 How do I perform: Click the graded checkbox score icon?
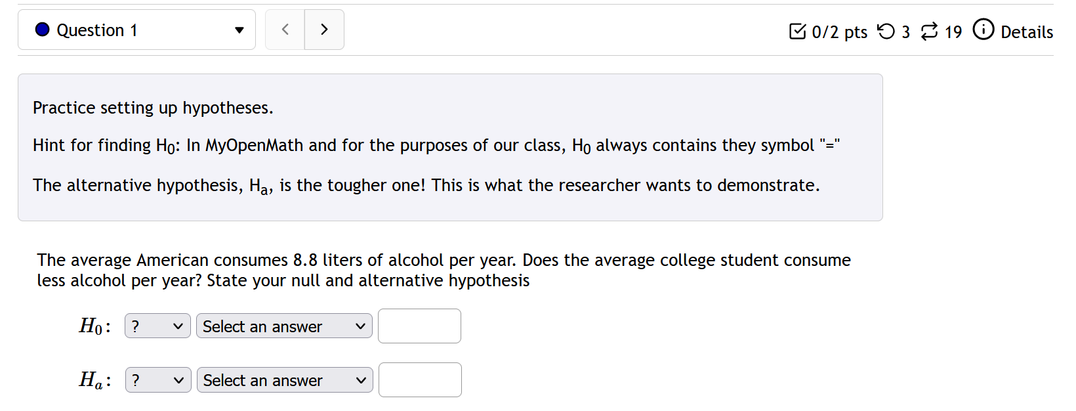coord(798,31)
